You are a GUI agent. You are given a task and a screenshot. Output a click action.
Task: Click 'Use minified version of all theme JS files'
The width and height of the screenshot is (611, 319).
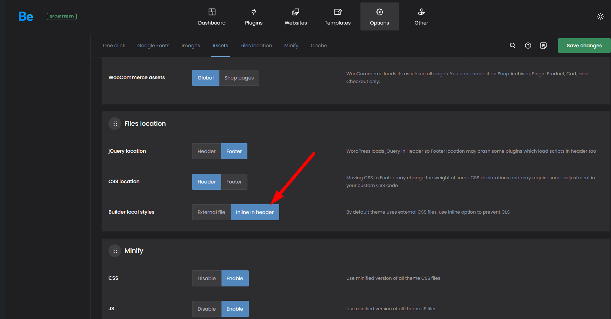click(392, 308)
